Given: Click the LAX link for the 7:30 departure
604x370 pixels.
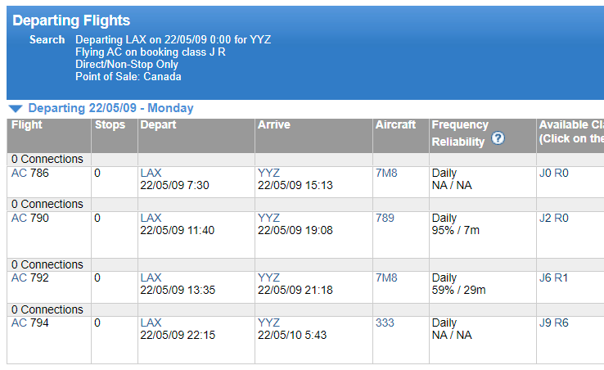Looking at the screenshot, I should point(151,174).
